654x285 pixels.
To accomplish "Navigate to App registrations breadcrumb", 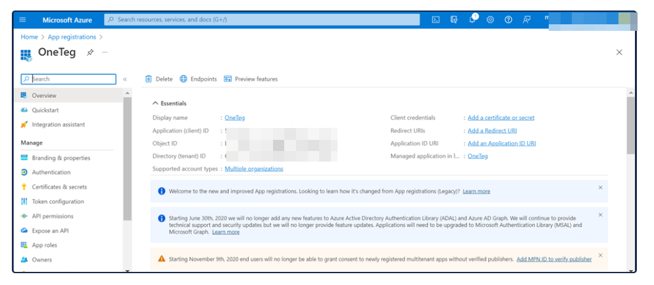I will point(72,37).
